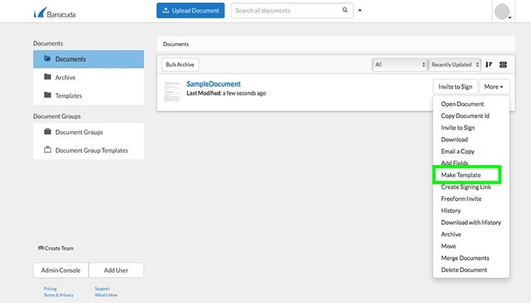Viewport: 531px width, 303px height.
Task: Select Delete Document menu entry
Action: (x=464, y=270)
